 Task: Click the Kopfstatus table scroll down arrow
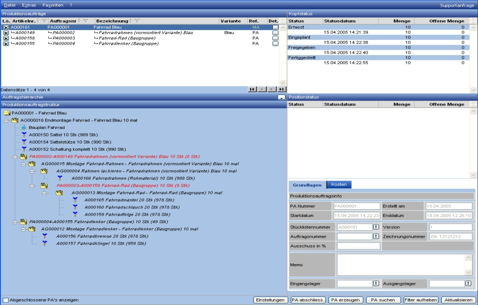point(473,89)
